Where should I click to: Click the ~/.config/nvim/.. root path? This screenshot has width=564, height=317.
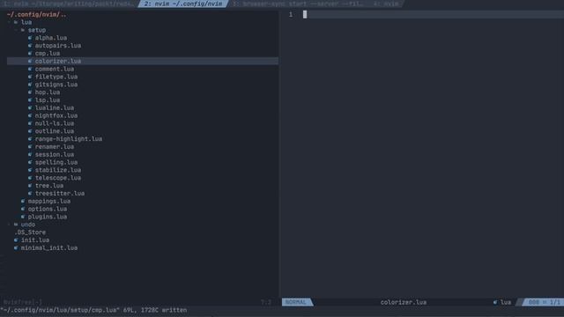(x=37, y=15)
